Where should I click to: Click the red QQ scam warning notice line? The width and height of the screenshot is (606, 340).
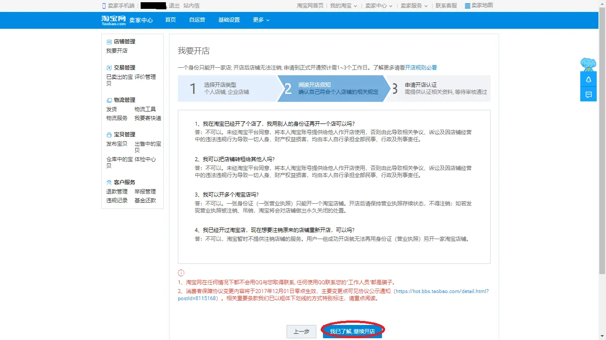click(x=287, y=282)
